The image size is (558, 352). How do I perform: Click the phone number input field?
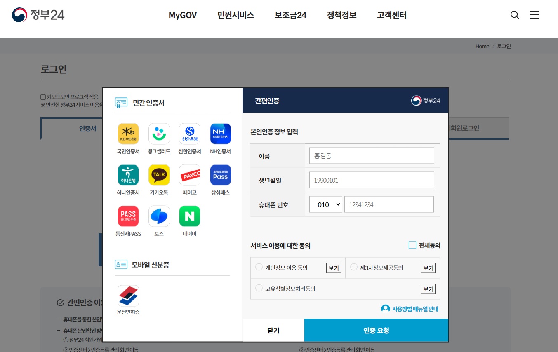coord(389,204)
